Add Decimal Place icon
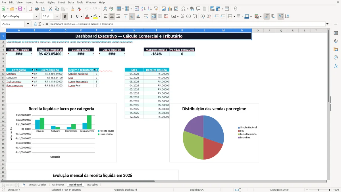341x192 pixels. (x=202, y=16)
